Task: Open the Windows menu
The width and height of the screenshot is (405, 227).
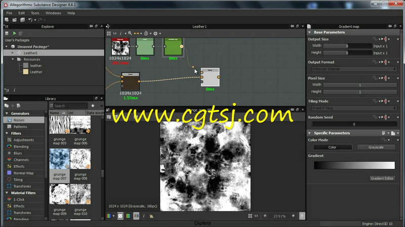Action: pyautogui.click(x=53, y=13)
